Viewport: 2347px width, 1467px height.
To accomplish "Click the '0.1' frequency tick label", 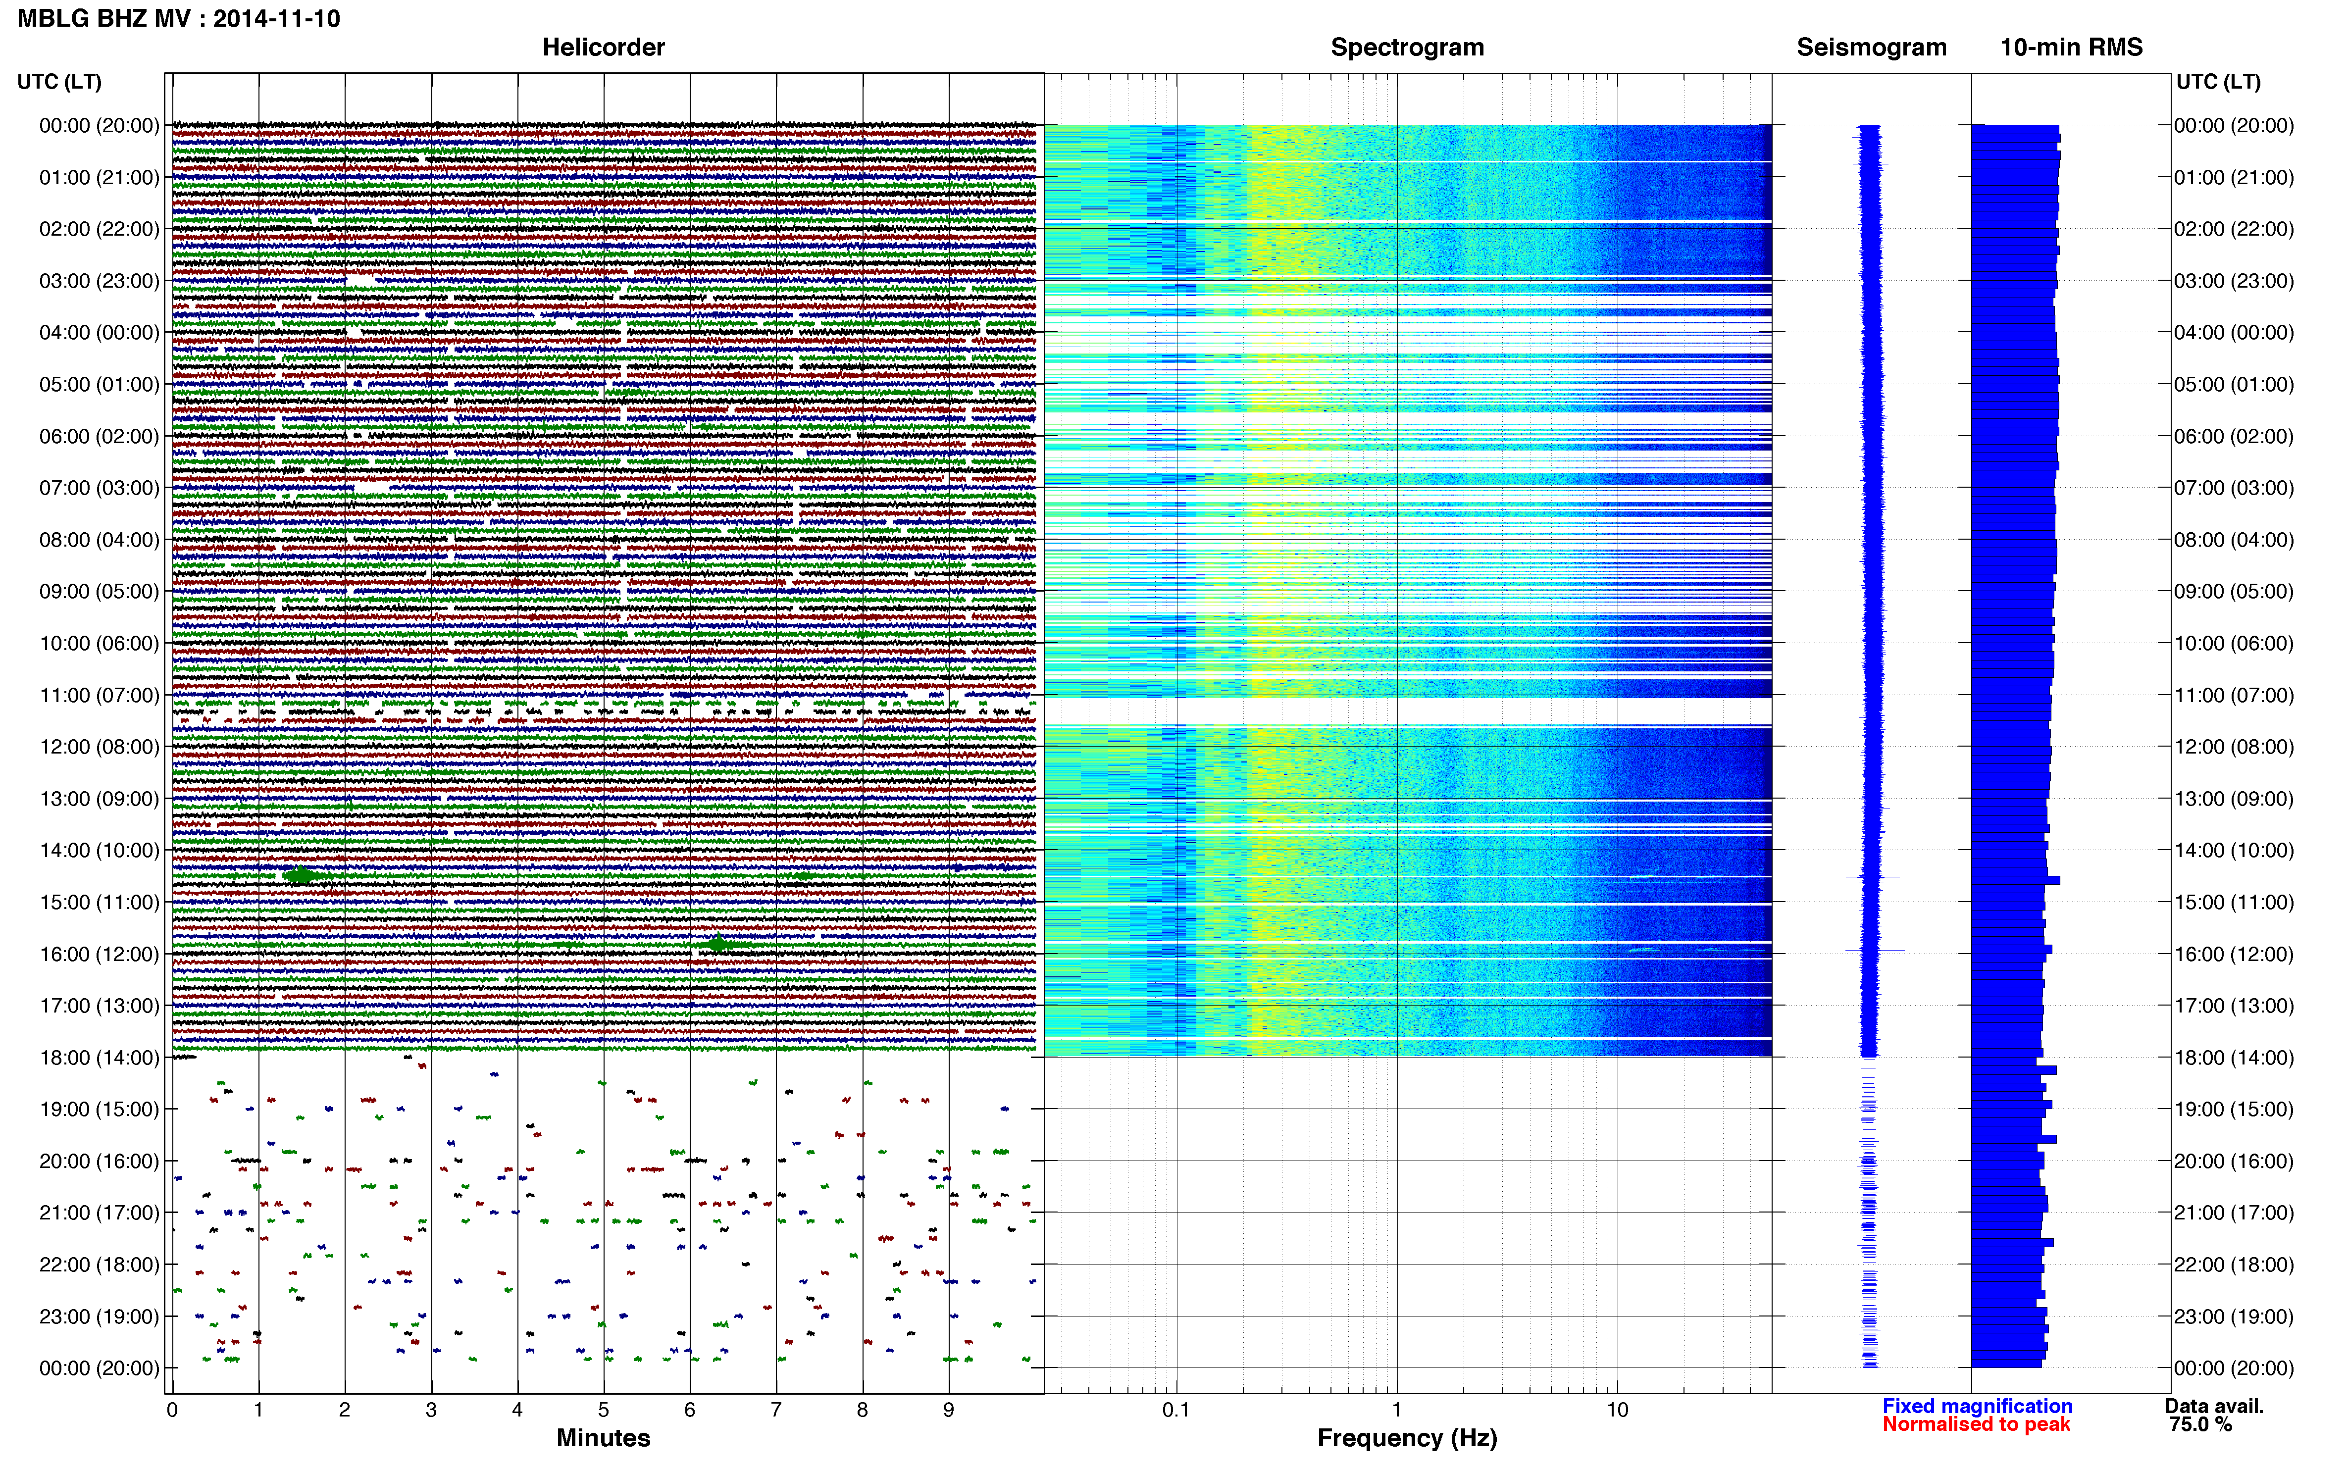I will click(1176, 1410).
